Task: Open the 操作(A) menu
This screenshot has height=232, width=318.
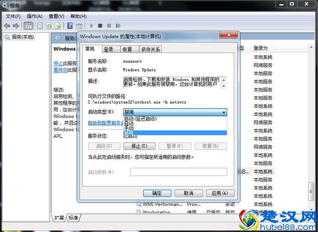Action: coord(34,16)
